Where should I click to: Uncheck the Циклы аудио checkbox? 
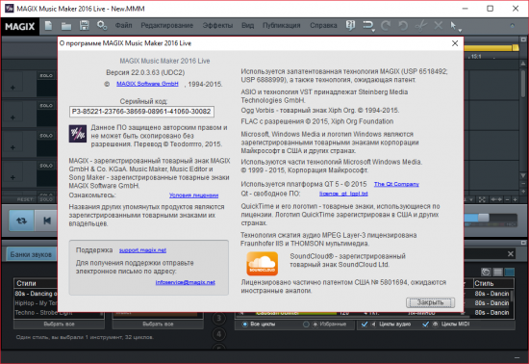pyautogui.click(x=365, y=325)
